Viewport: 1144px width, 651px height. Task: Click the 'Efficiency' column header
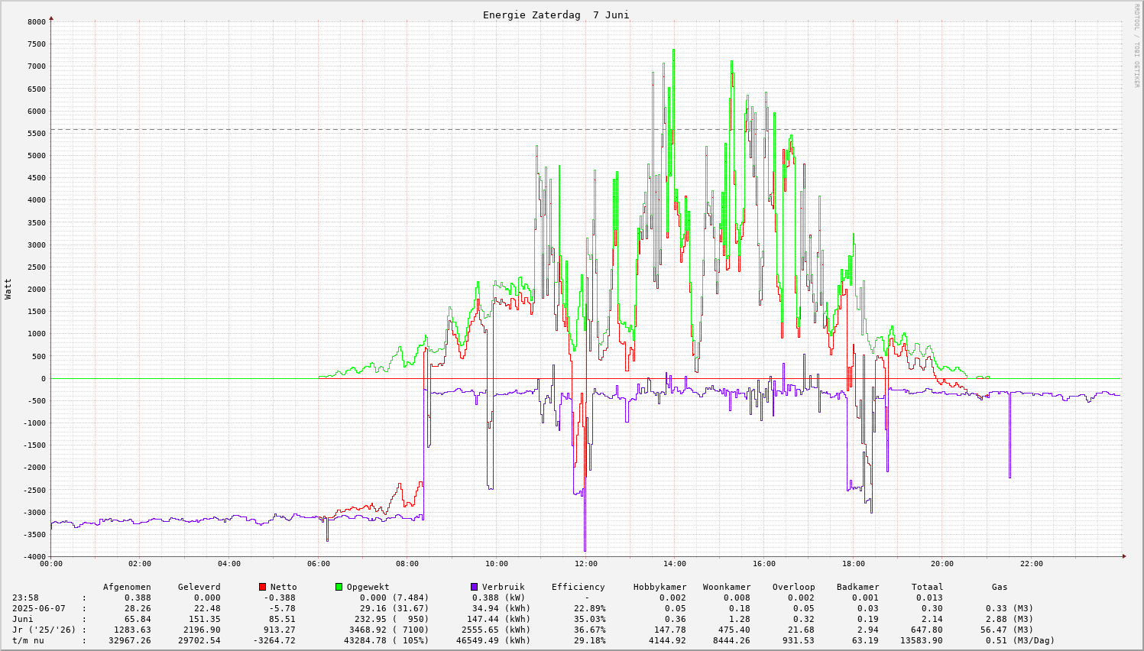(578, 587)
